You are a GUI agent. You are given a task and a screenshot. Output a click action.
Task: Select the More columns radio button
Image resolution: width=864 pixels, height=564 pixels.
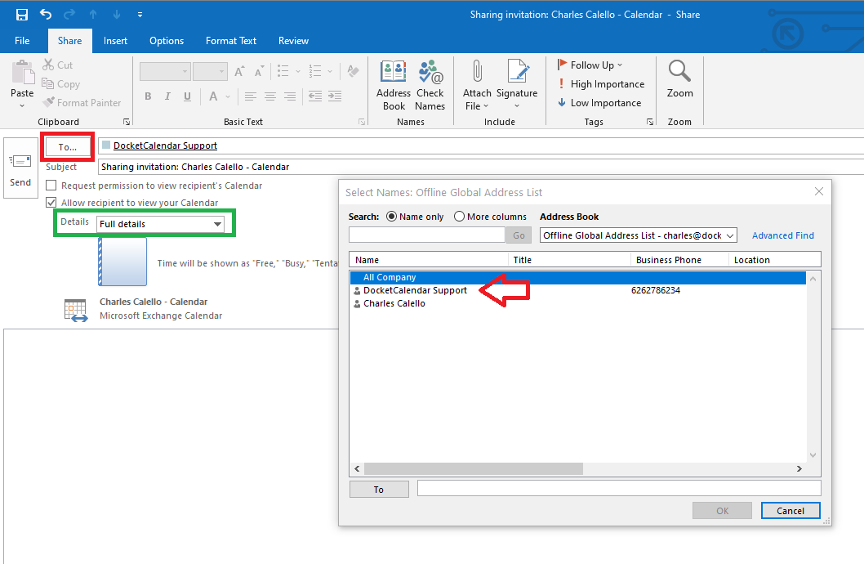pos(459,217)
